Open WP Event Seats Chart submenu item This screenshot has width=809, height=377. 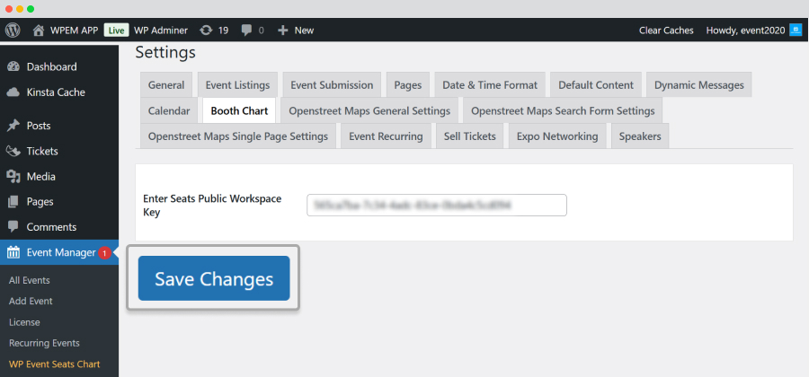(54, 364)
